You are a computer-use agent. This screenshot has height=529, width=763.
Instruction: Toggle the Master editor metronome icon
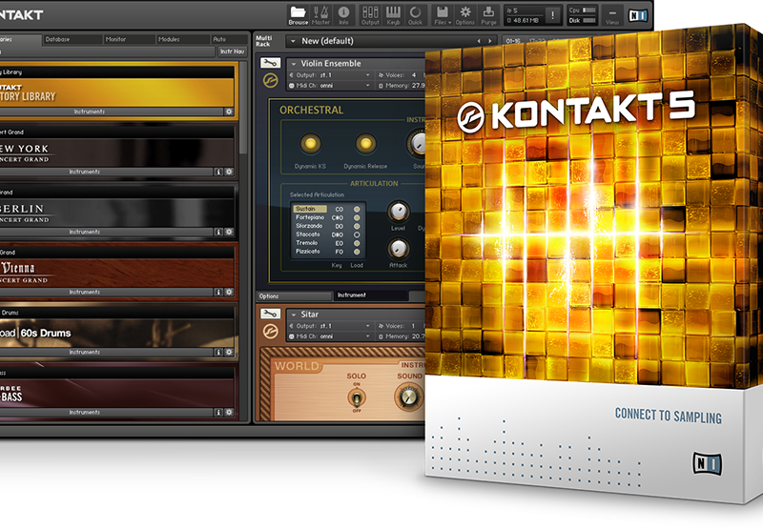pyautogui.click(x=320, y=15)
